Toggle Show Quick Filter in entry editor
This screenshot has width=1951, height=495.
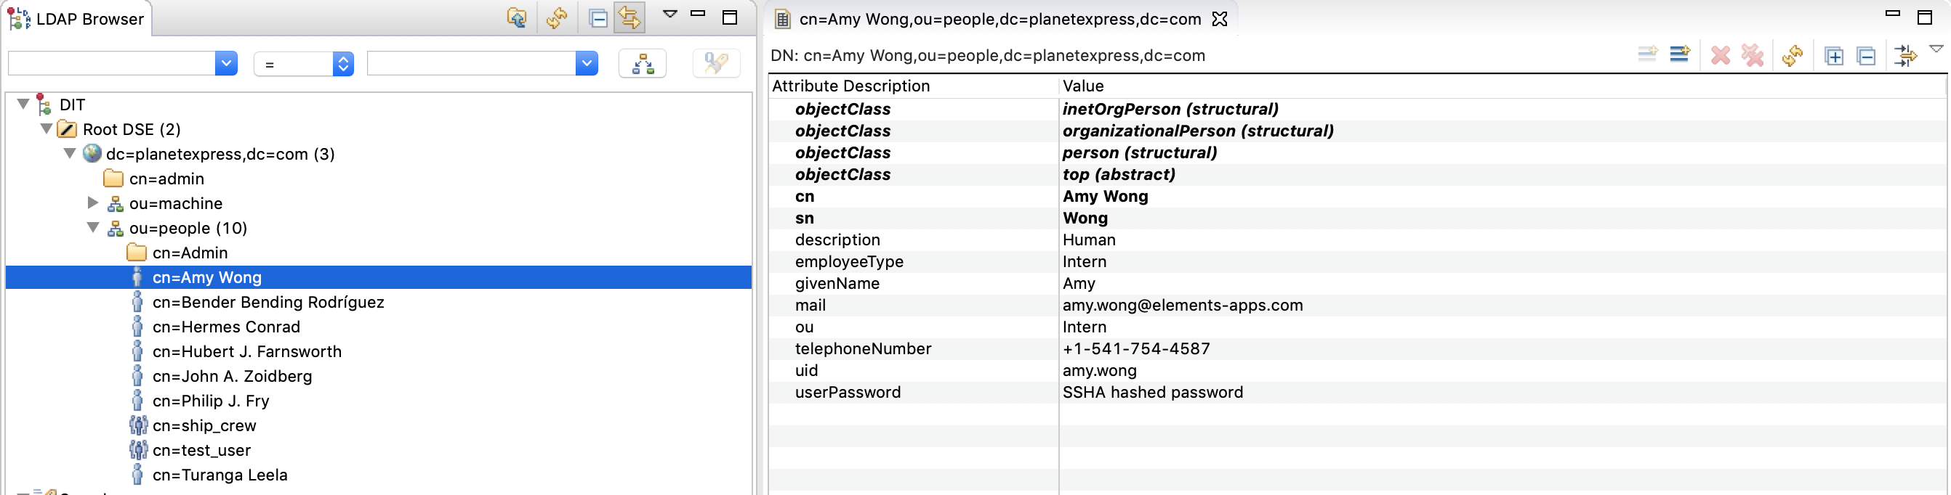tap(1904, 55)
